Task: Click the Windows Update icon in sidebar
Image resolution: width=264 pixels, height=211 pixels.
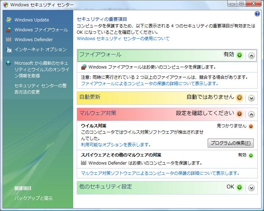Action: (8, 20)
